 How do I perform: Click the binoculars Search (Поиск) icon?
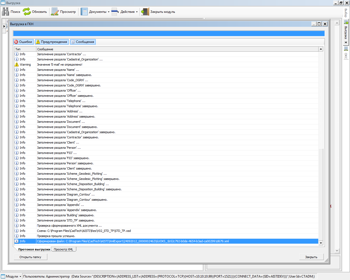(5, 11)
